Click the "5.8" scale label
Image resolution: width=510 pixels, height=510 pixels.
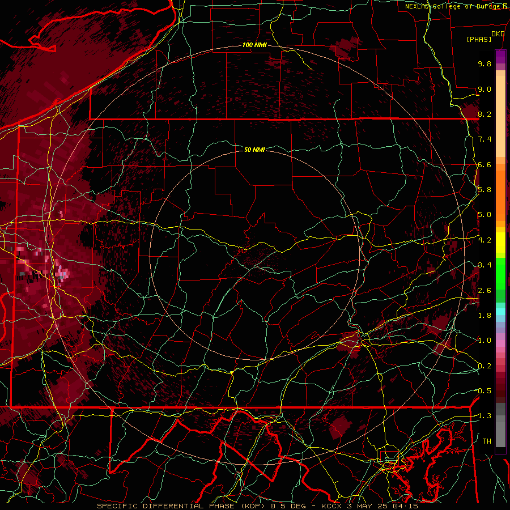point(484,190)
